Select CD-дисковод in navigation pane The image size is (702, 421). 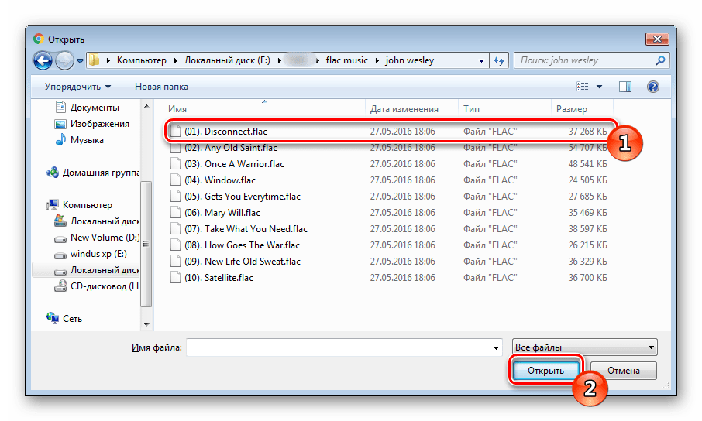[x=96, y=286]
